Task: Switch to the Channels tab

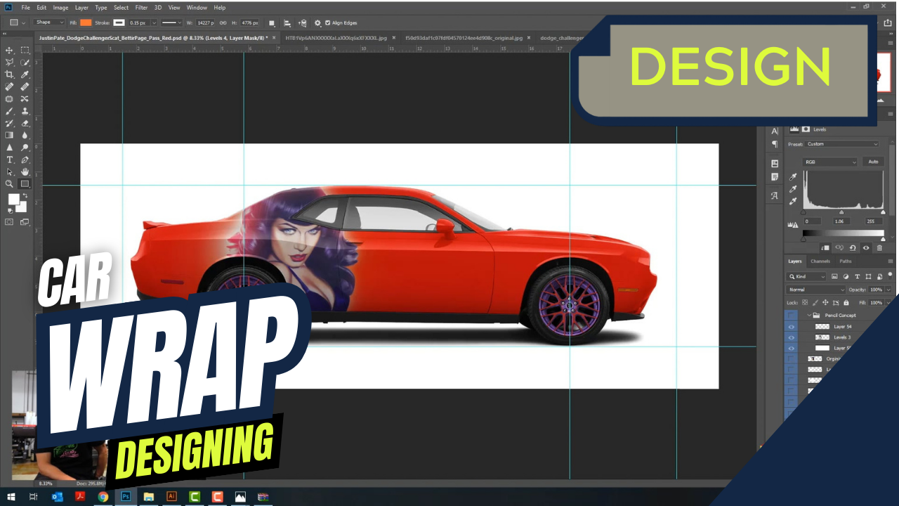Action: point(820,261)
